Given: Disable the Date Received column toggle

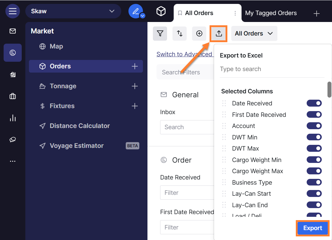Looking at the screenshot, I should click(x=314, y=103).
